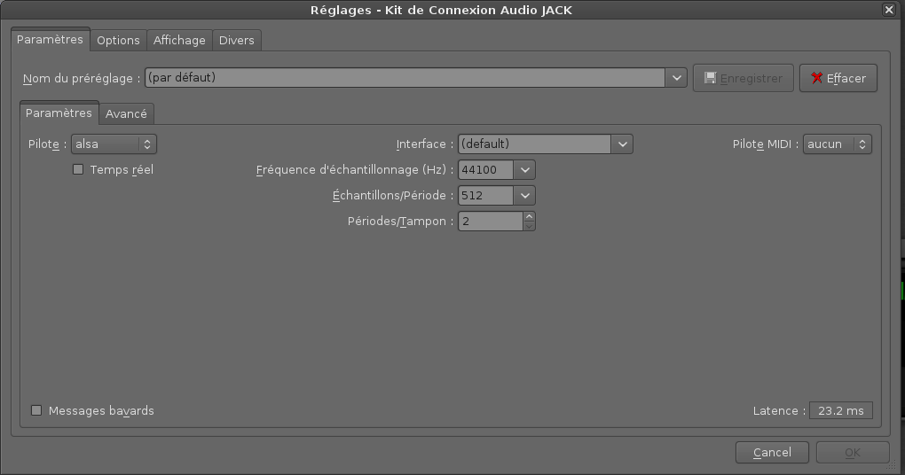
Task: Open the Pilote alsa dropdown
Action: tap(114, 144)
